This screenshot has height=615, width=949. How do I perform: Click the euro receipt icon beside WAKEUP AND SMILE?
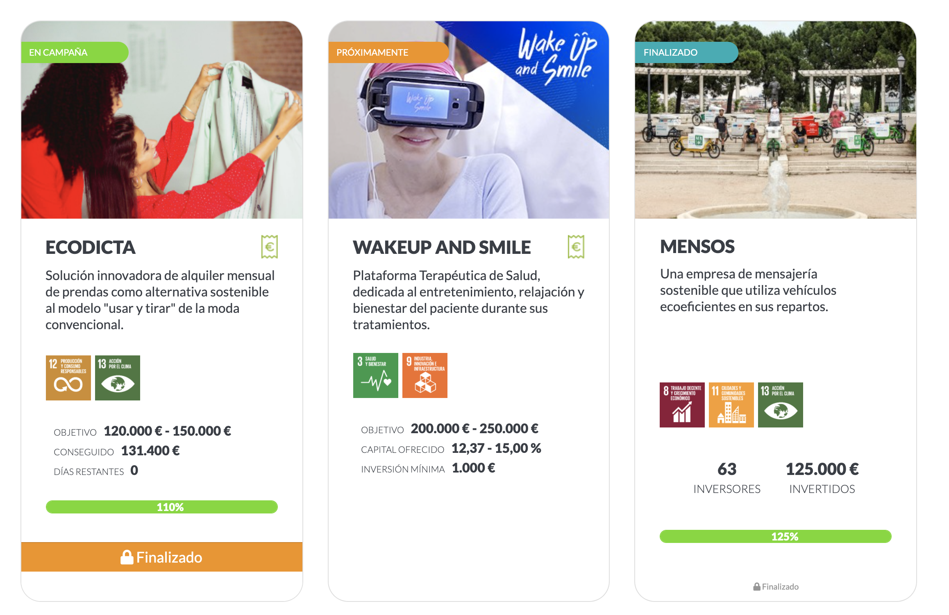pos(576,246)
